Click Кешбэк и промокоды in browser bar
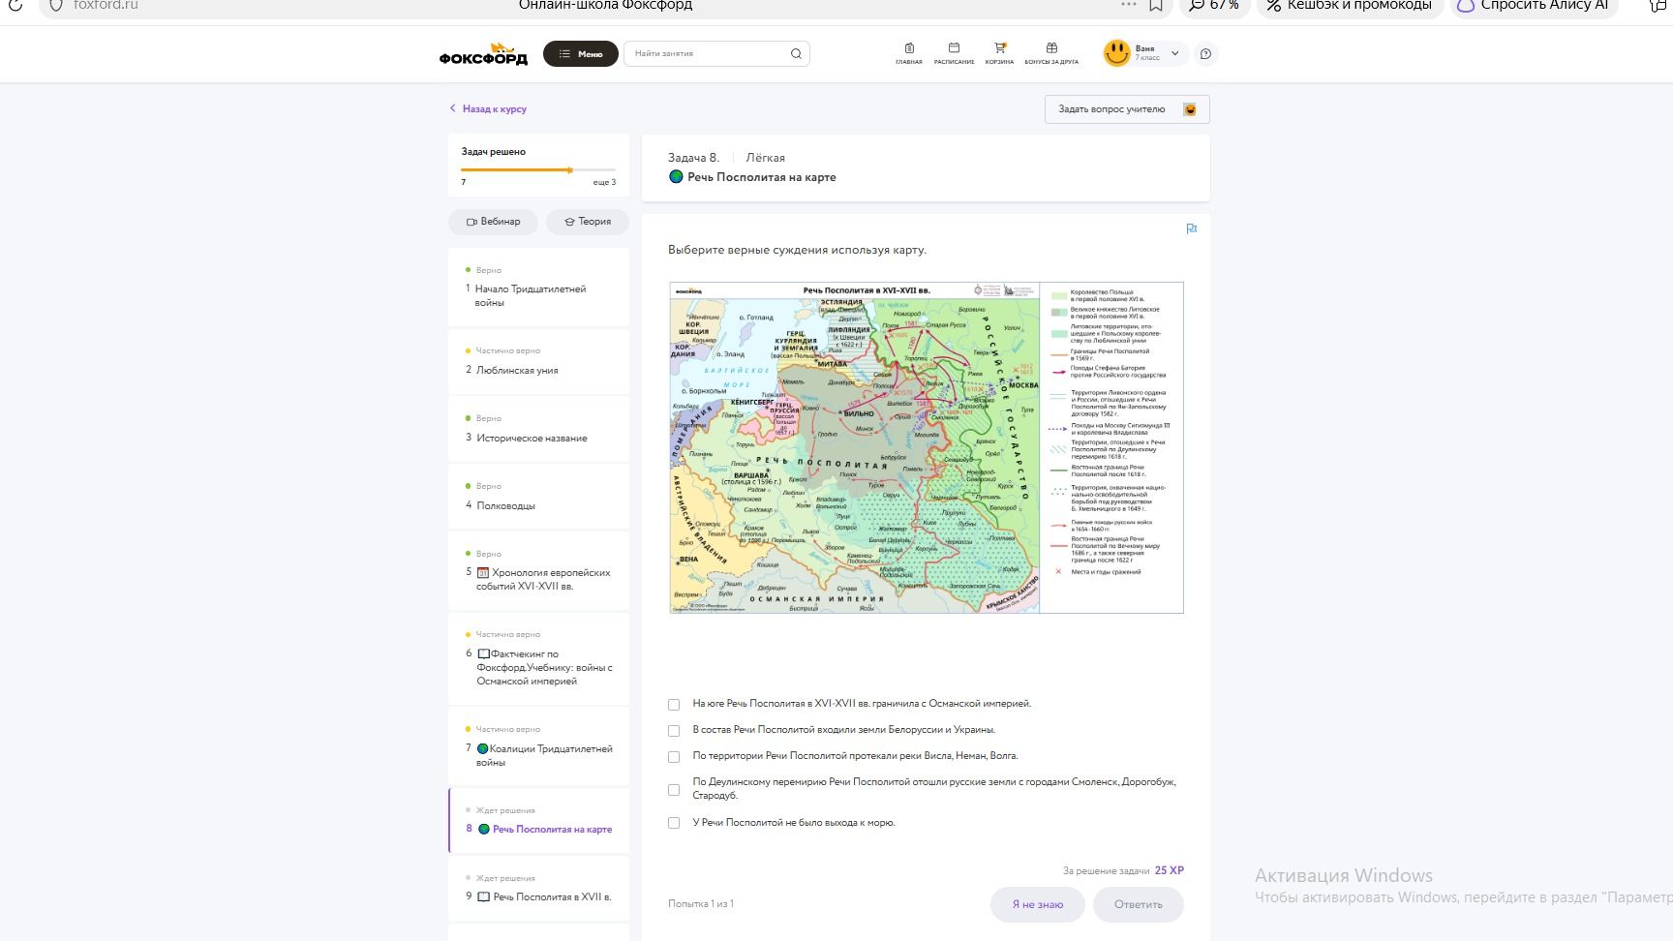 point(1351,6)
